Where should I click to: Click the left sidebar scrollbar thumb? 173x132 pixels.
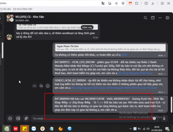(3, 50)
